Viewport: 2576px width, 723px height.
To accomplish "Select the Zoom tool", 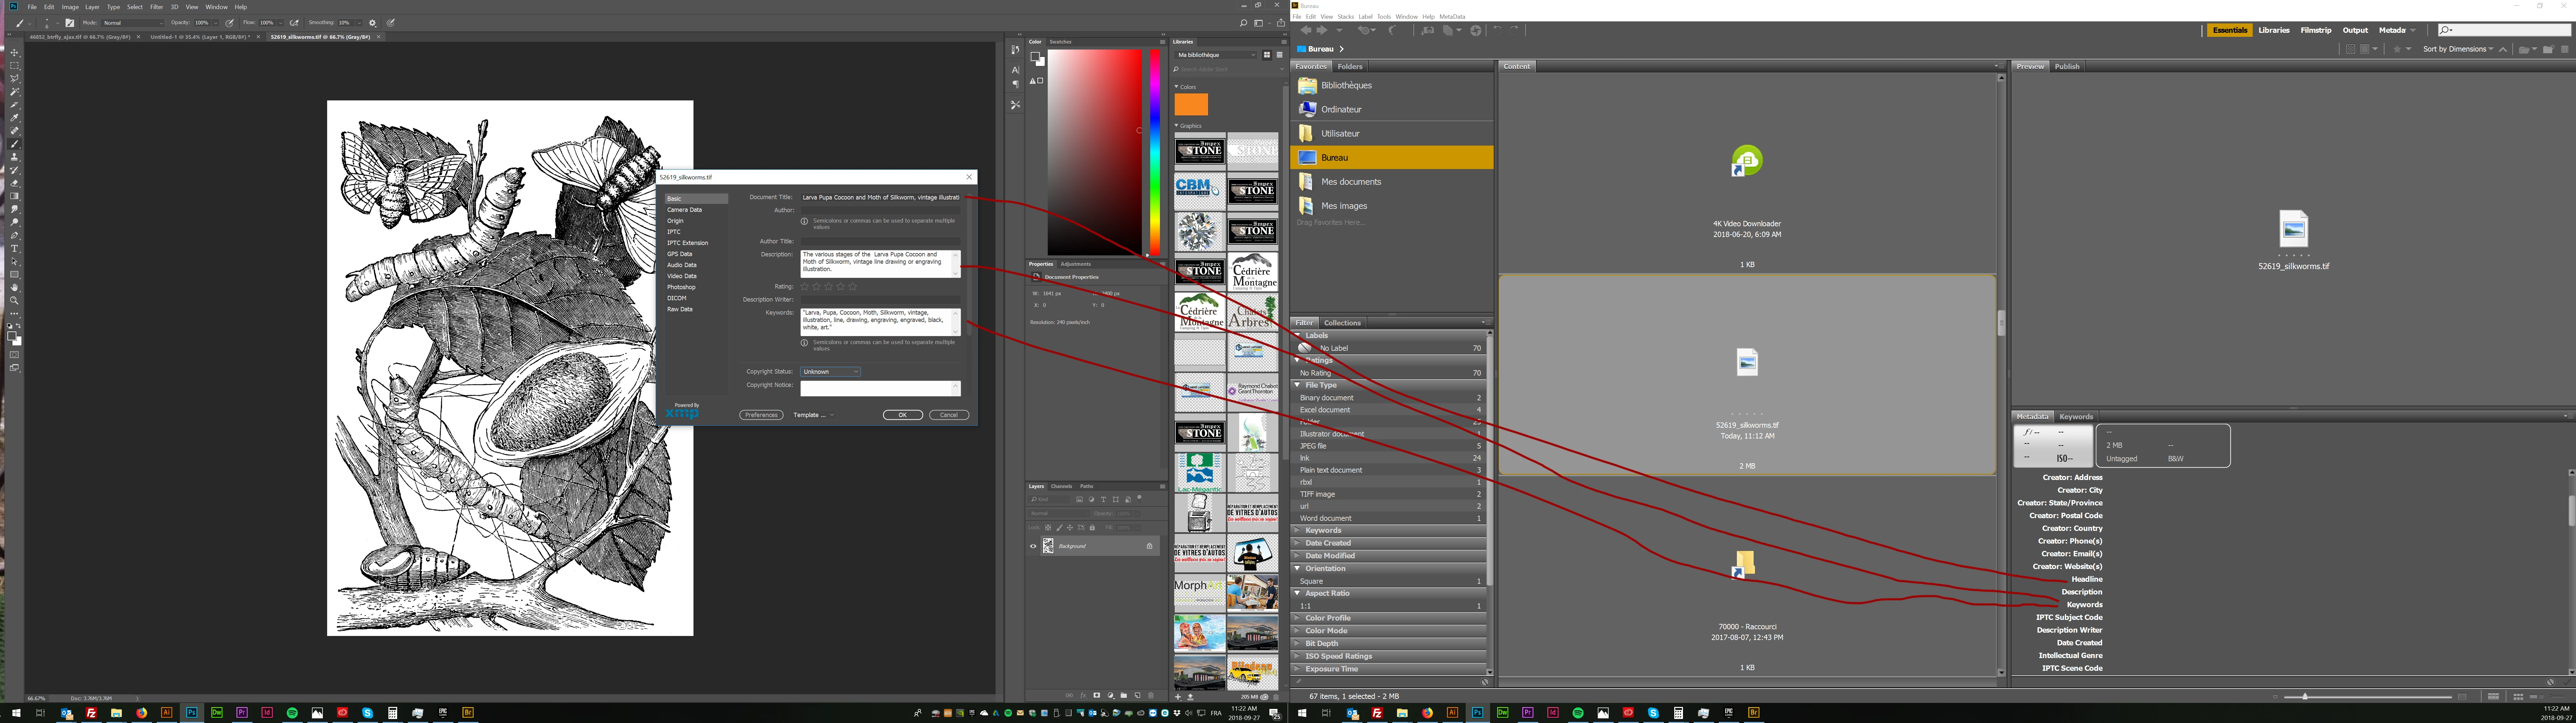I will pos(14,300).
